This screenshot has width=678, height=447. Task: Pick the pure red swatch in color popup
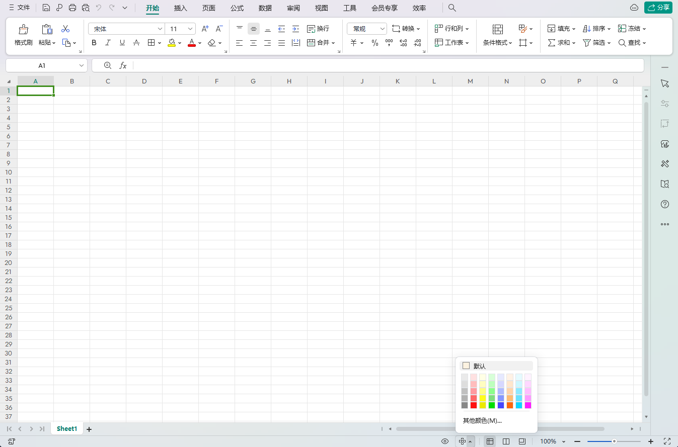point(473,405)
